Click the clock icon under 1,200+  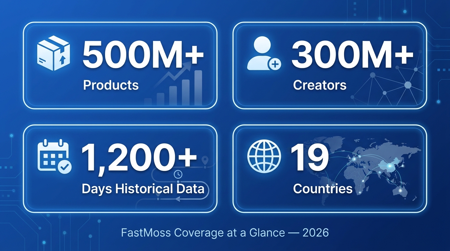[x=178, y=175]
